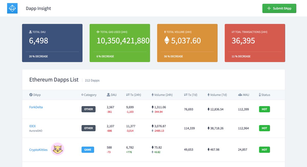Click the Submit DApp button

[x=279, y=8]
